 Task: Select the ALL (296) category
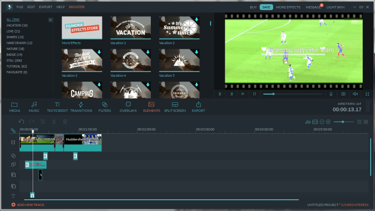tap(13, 19)
